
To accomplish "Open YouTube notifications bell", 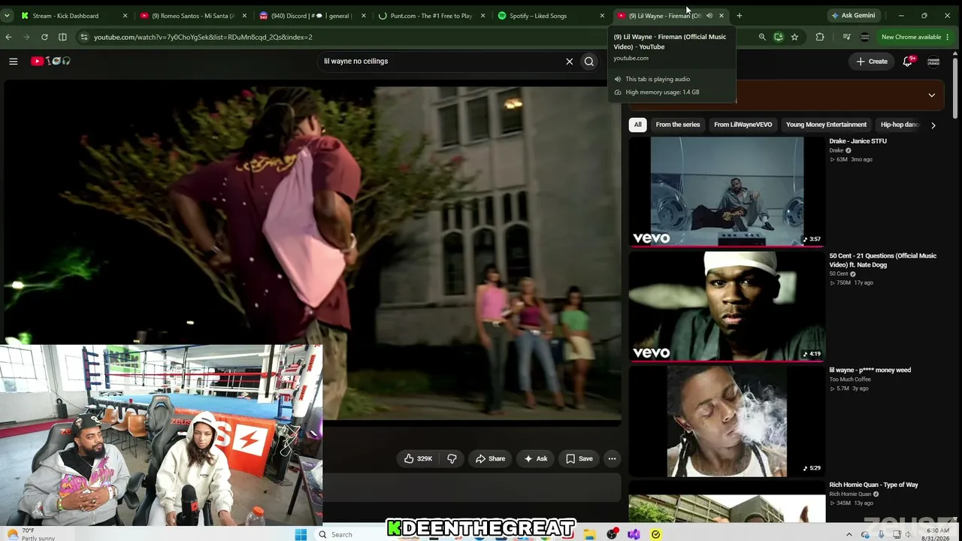I will [x=907, y=62].
